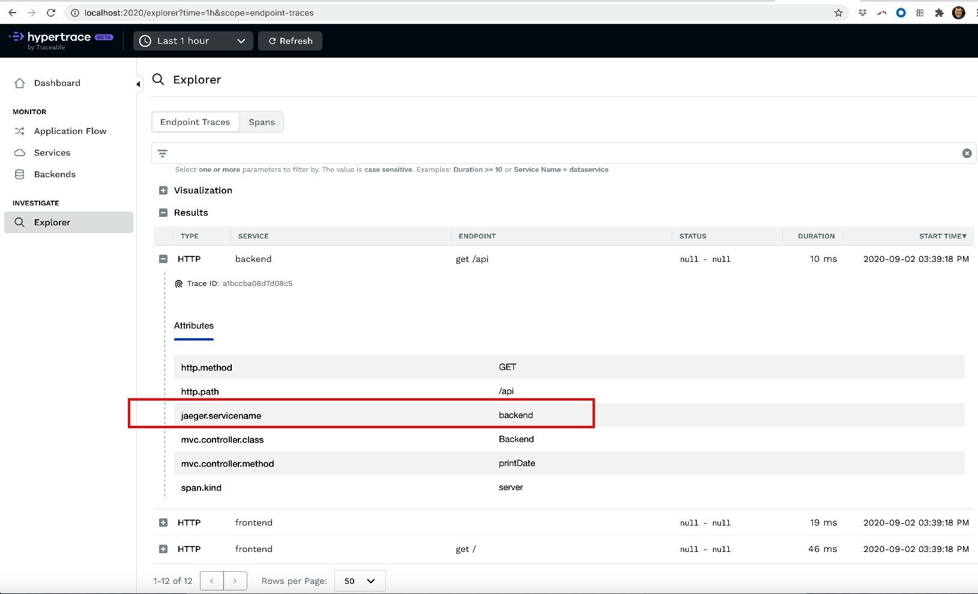This screenshot has height=594, width=978.
Task: Click the Explorer magnifier icon in sidebar
Action: coord(19,222)
